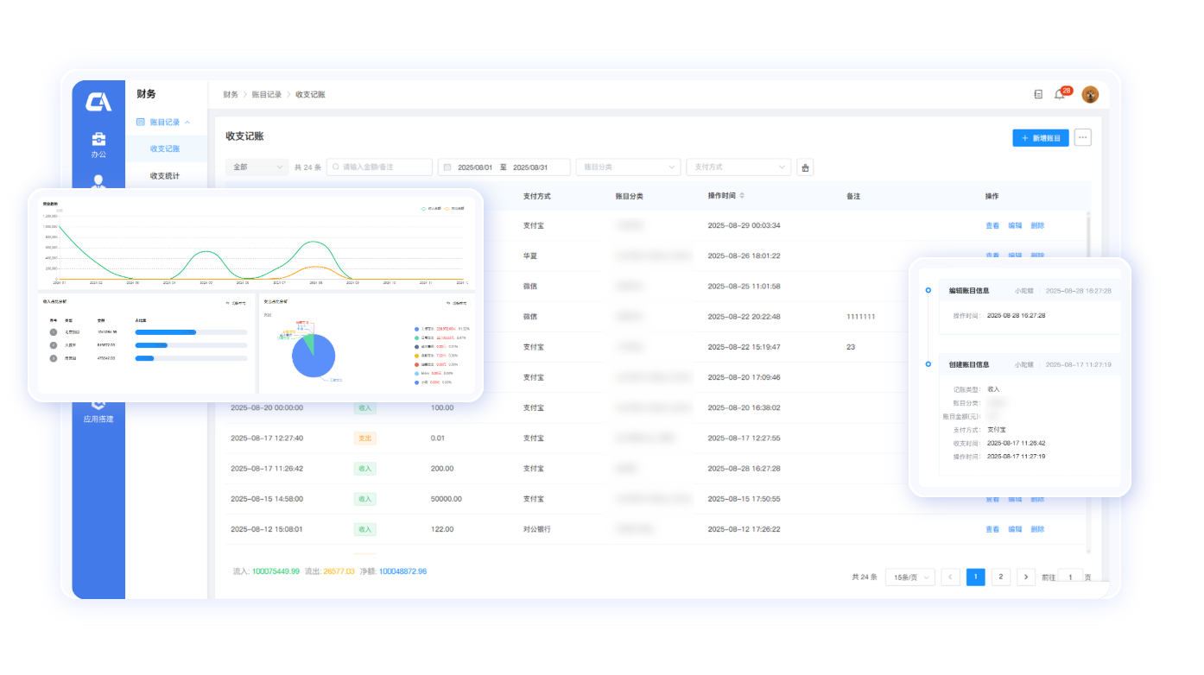Click the notebook icon in the top bar
Screen dimensions: 1204x675
coord(1038,94)
